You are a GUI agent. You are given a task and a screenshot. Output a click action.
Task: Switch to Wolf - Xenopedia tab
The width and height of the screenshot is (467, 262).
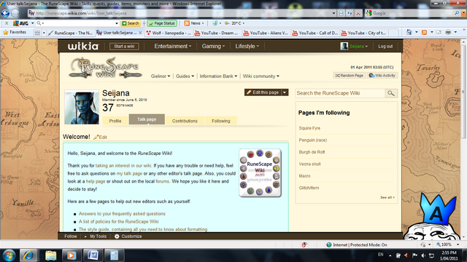click(x=169, y=33)
